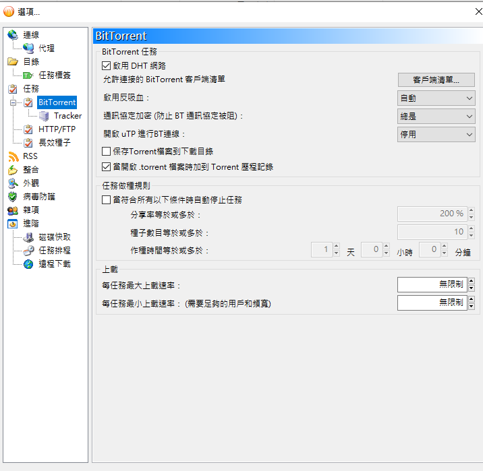Screen dimensions: 483x471
Task: Click the Tracker server icon
Action: pos(44,116)
